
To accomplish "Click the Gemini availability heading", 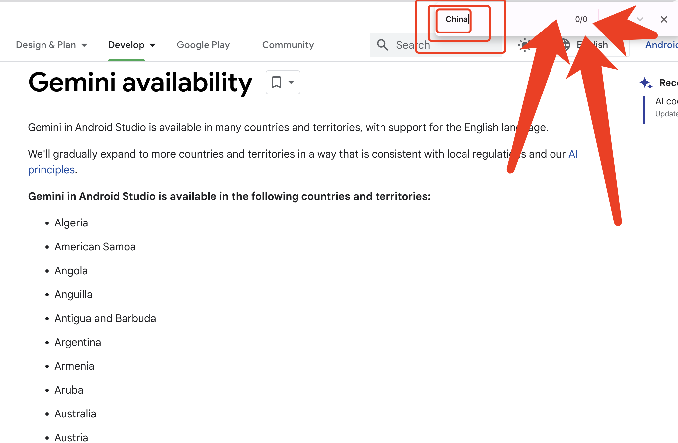I will (x=140, y=82).
